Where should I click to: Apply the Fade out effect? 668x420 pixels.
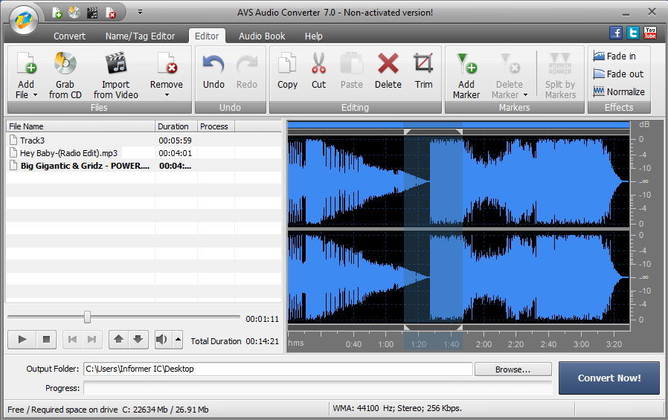618,74
